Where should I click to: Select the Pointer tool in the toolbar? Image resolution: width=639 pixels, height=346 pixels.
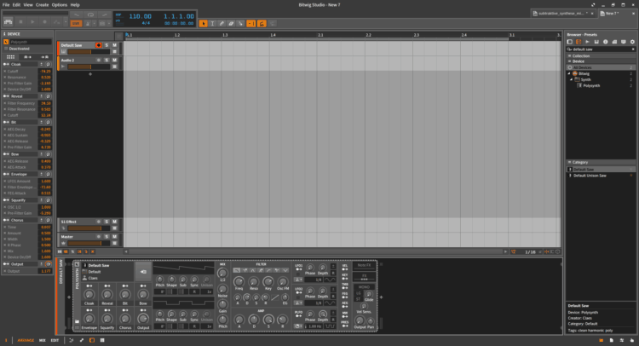(x=203, y=24)
